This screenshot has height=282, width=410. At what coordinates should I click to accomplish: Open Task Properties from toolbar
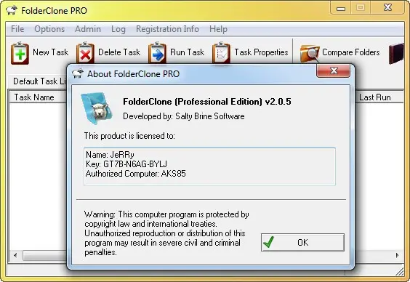click(251, 53)
